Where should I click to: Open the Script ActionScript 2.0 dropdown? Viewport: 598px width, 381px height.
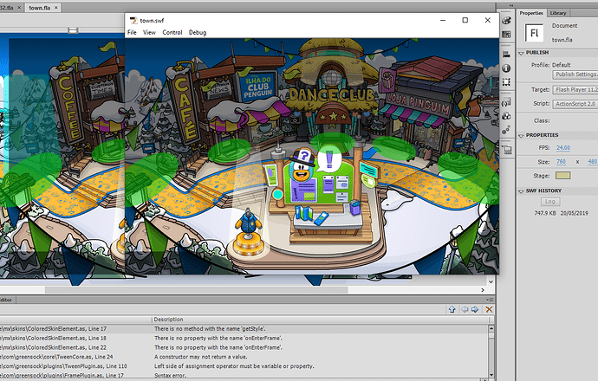click(x=575, y=101)
